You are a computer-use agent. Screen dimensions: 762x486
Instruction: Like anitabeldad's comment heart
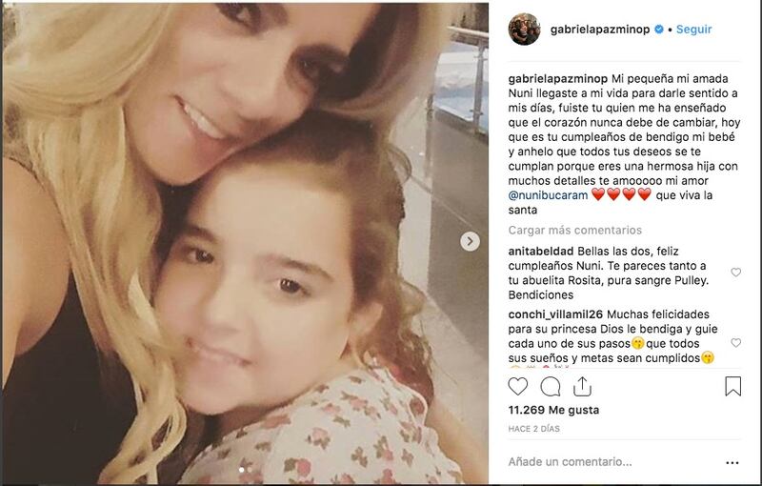pos(735,273)
